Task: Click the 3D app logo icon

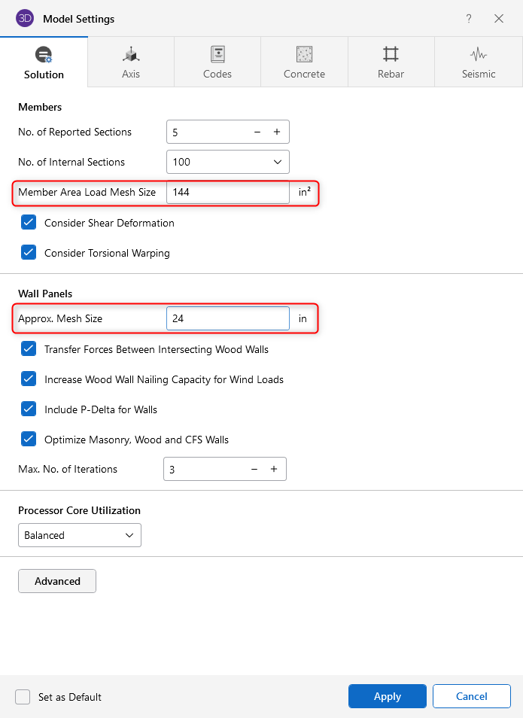Action: tap(25, 18)
